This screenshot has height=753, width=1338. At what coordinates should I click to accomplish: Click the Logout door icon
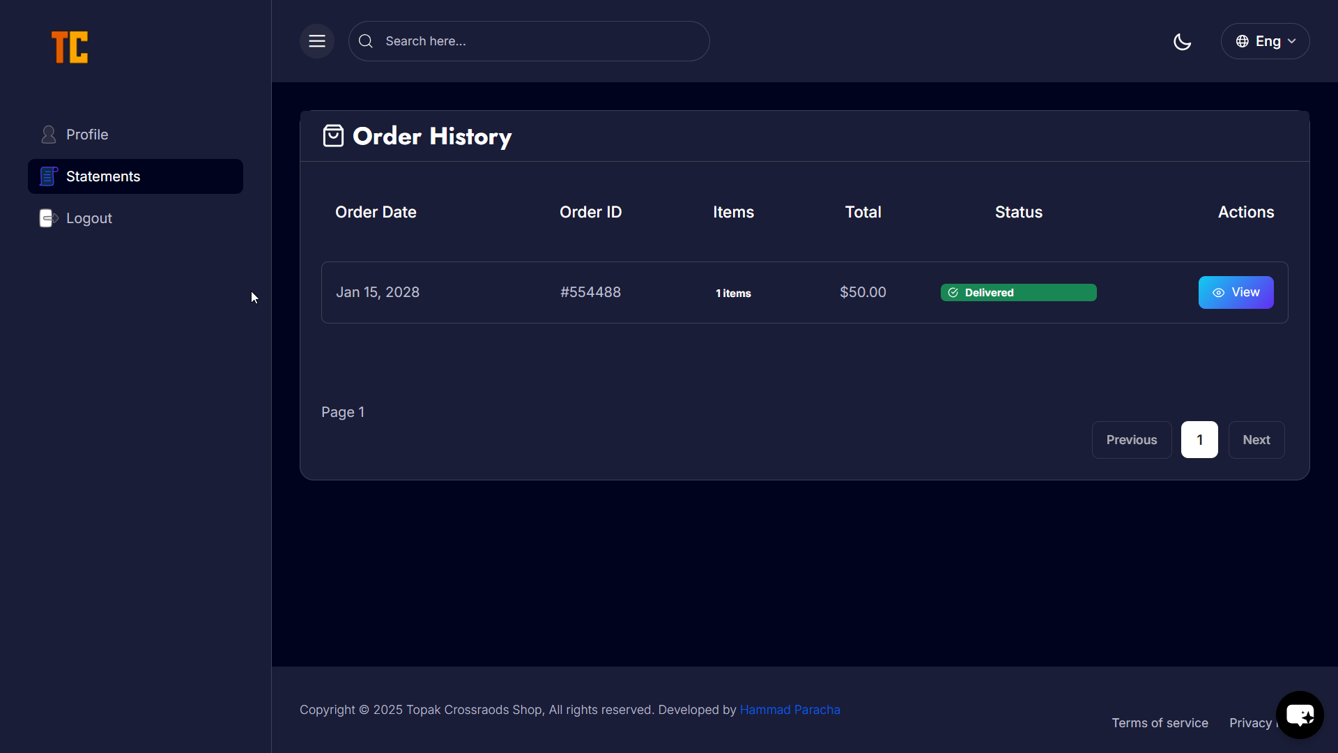[x=48, y=218]
